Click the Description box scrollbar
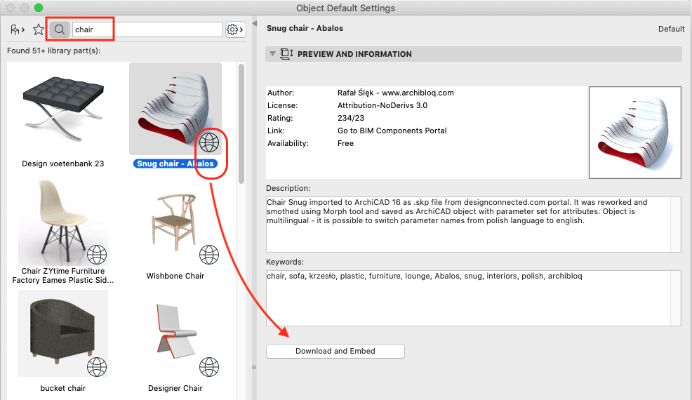Viewport: 692px width, 400px height. click(676, 225)
